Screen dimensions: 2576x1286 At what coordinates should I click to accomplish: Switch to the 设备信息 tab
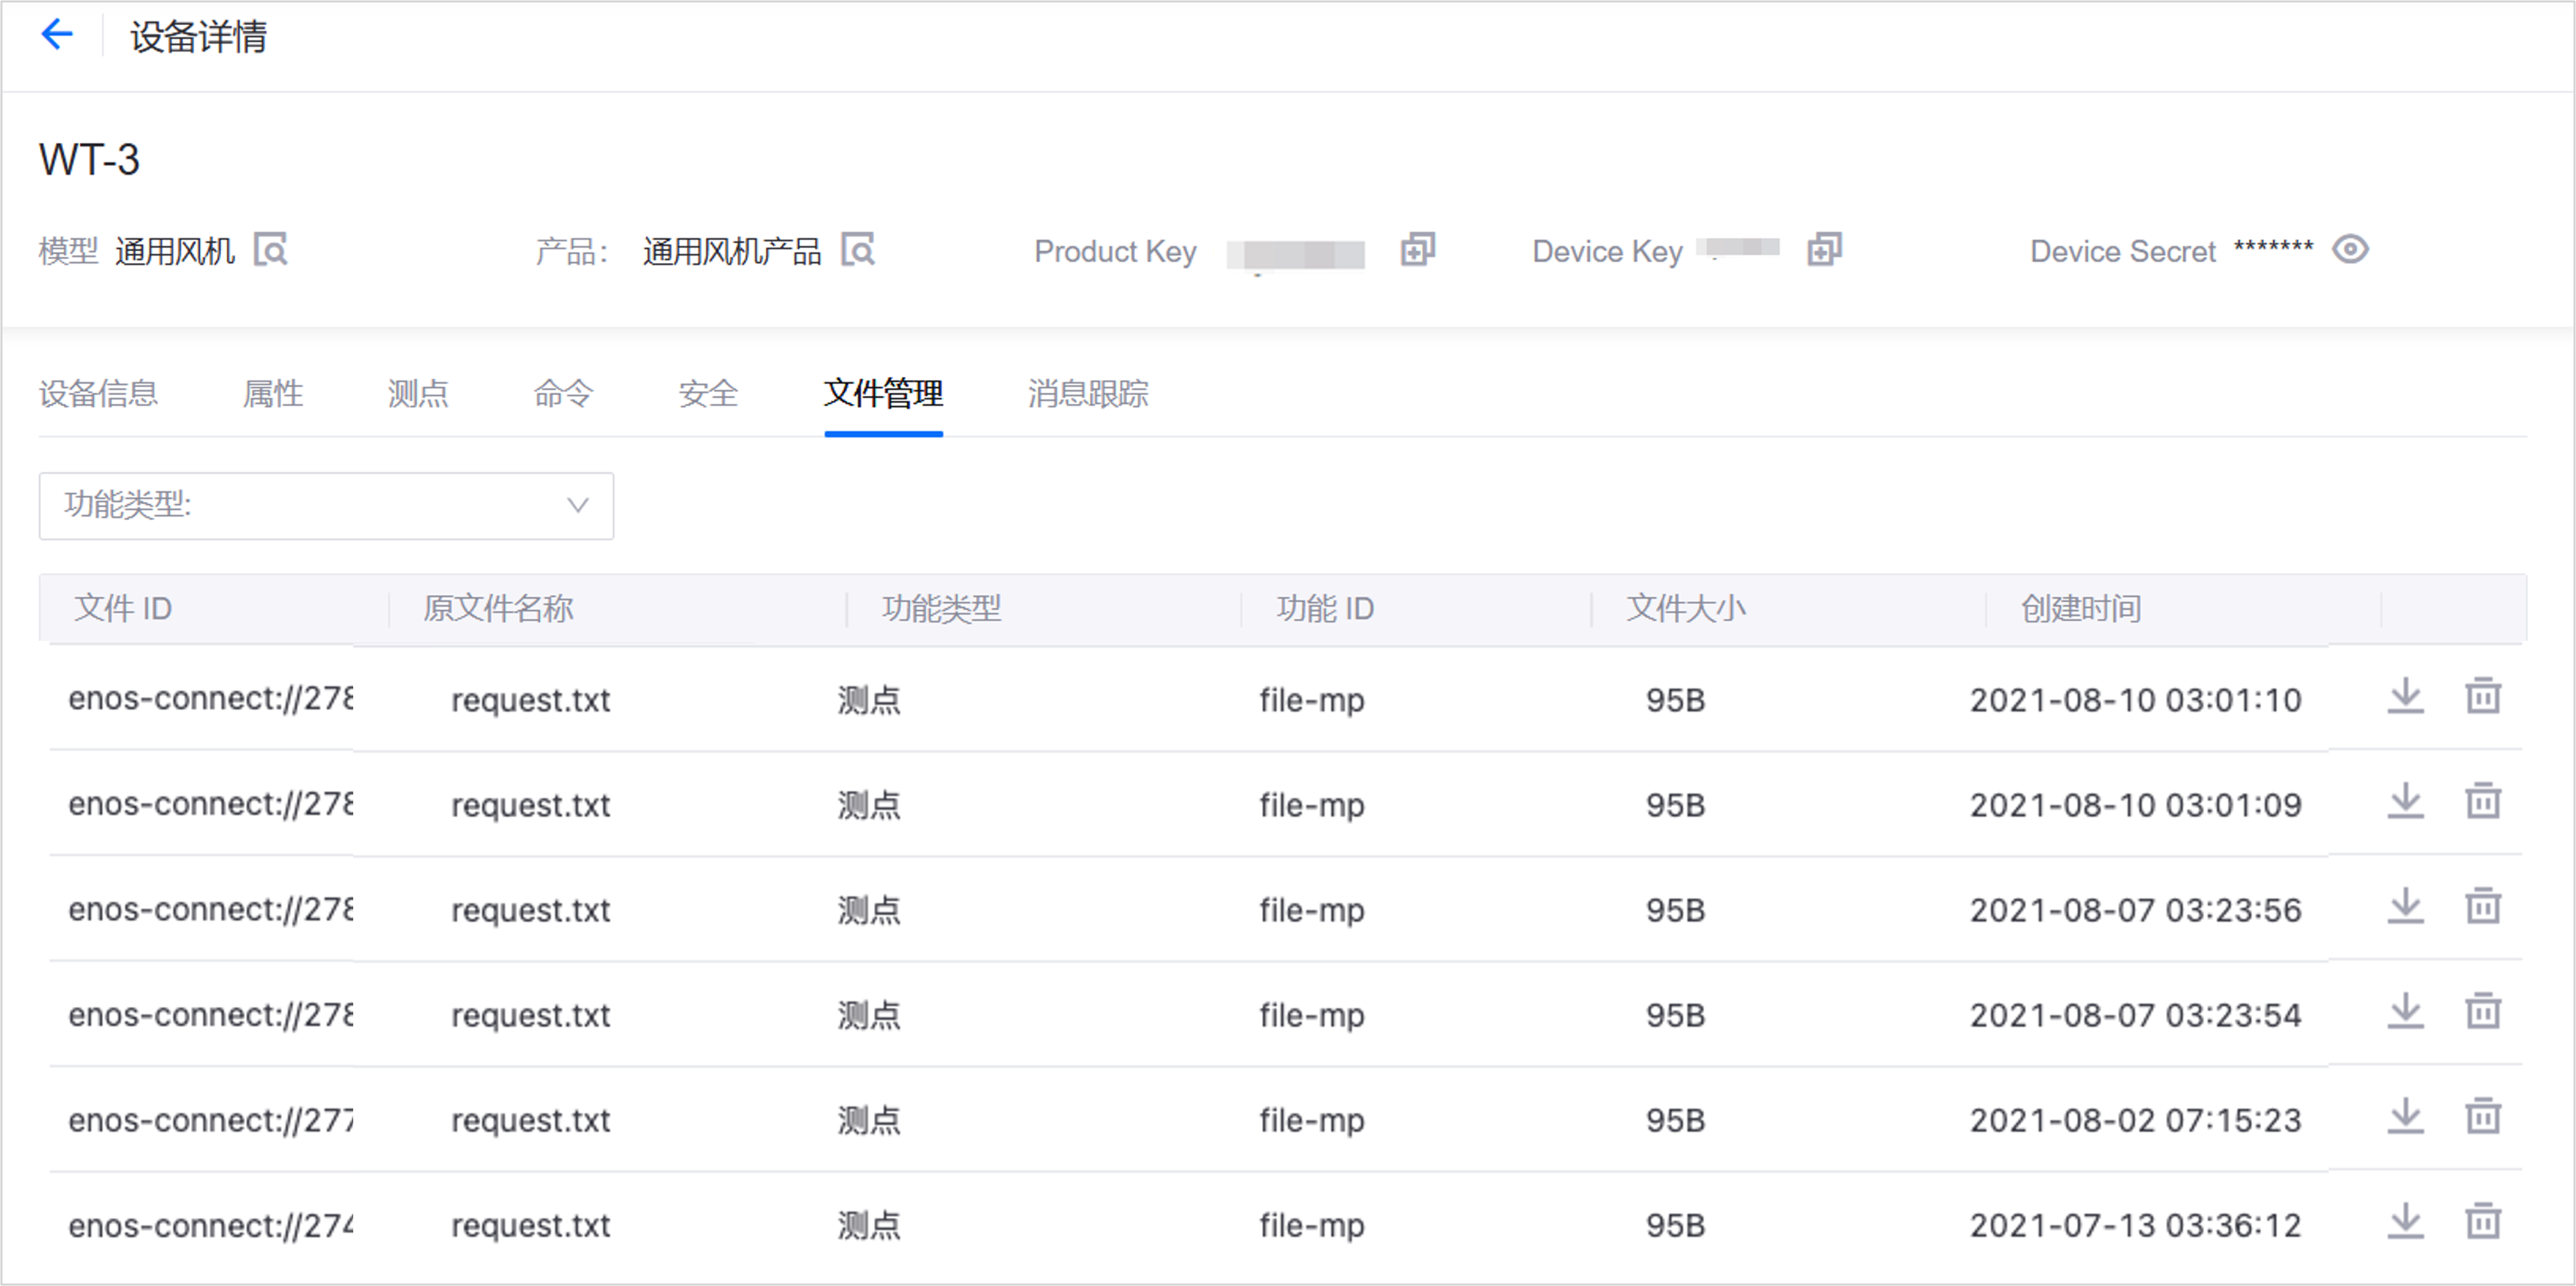pyautogui.click(x=98, y=394)
